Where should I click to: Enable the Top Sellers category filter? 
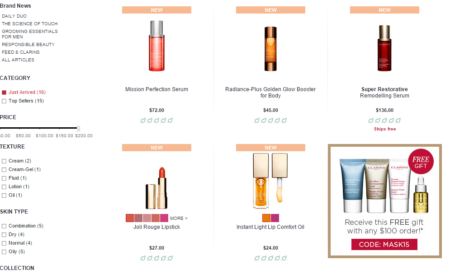[x=4, y=101]
